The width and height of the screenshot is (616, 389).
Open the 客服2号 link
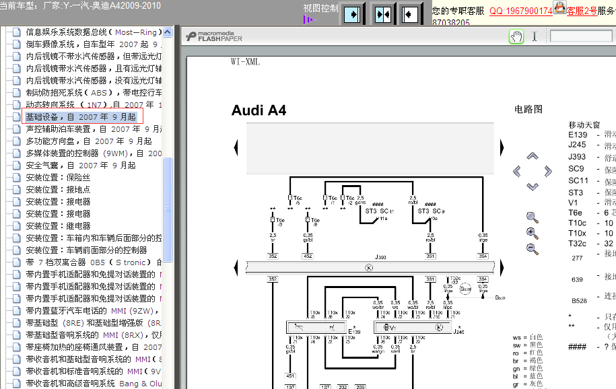click(x=582, y=11)
